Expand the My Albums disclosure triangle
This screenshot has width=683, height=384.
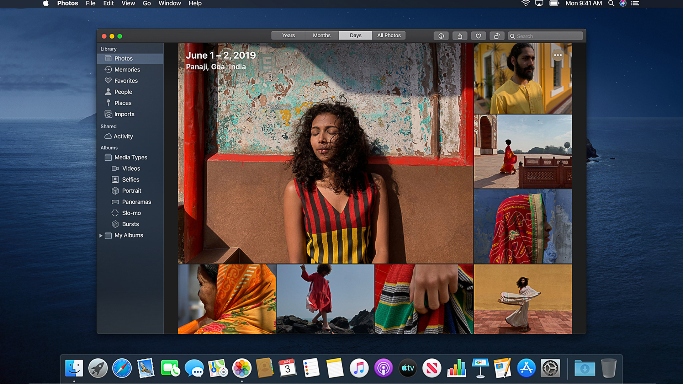(101, 235)
